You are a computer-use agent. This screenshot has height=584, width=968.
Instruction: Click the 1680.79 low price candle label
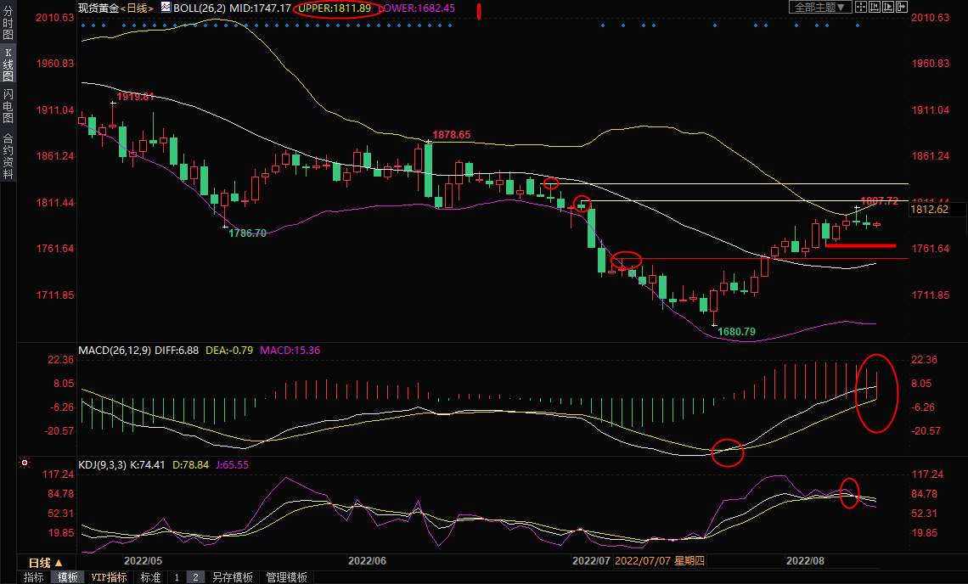point(736,331)
